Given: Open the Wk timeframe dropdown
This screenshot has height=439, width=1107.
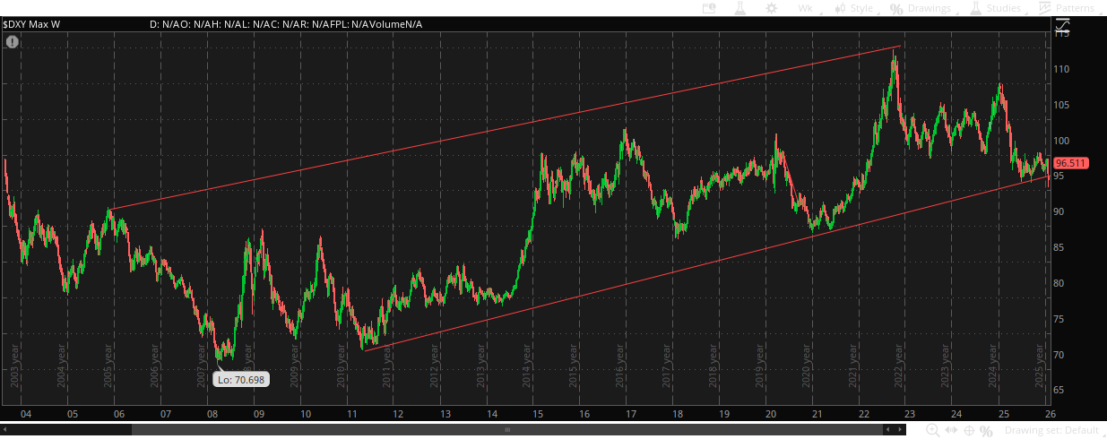Looking at the screenshot, I should [x=805, y=8].
